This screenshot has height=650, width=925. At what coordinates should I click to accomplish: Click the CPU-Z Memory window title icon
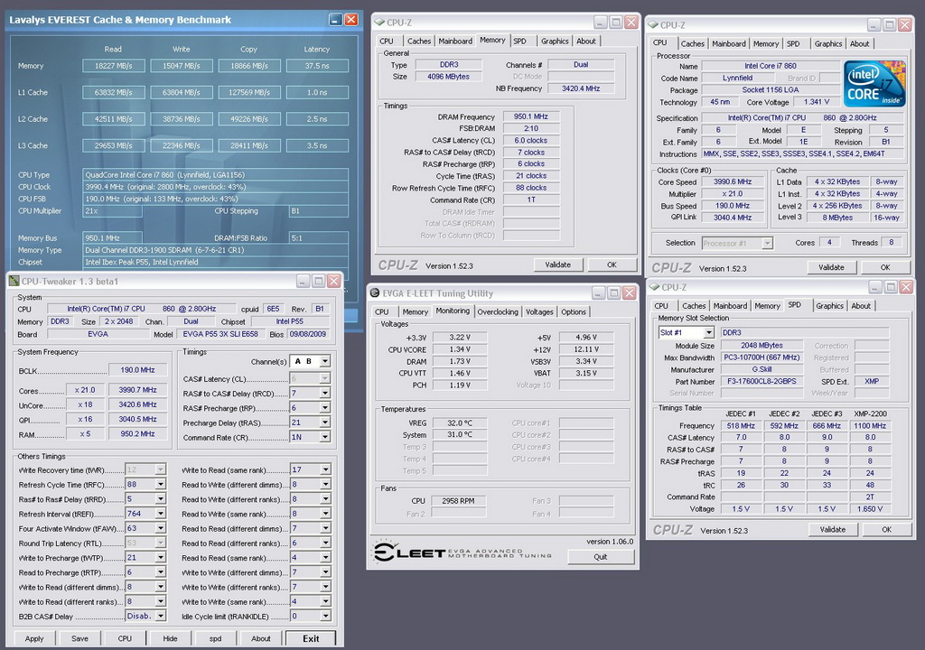pos(379,23)
